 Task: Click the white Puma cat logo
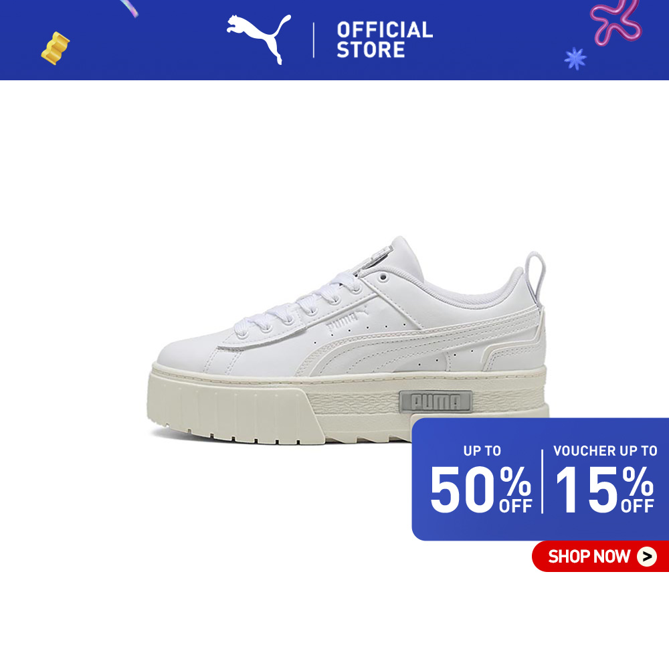(258, 39)
